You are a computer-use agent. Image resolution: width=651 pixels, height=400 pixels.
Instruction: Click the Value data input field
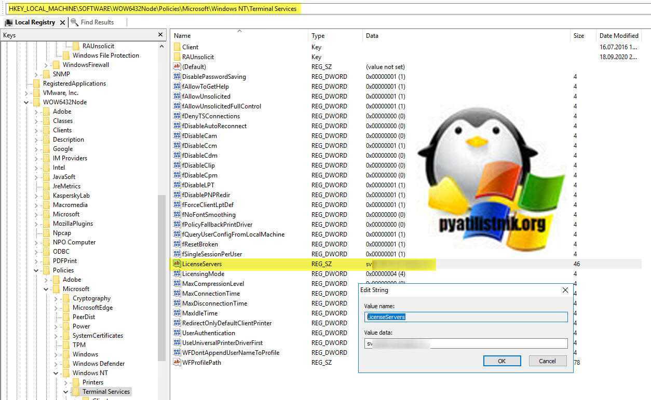click(466, 343)
